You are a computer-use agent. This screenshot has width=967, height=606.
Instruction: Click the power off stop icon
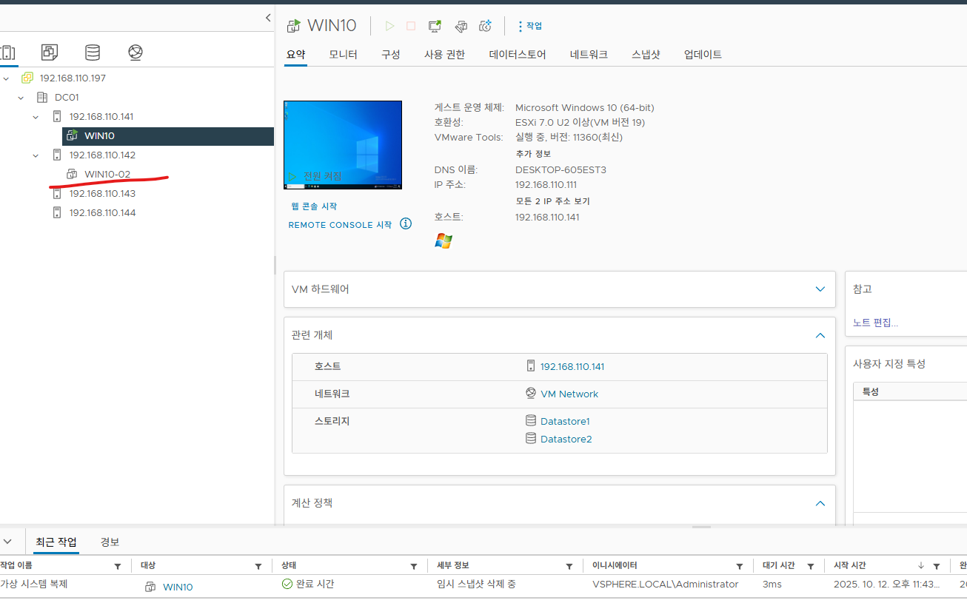pos(411,26)
